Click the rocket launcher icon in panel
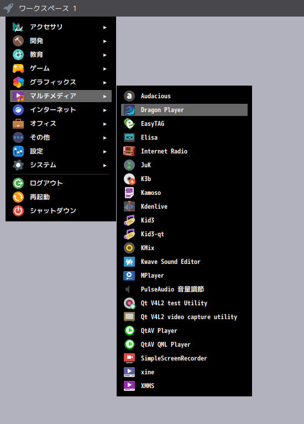The height and width of the screenshot is (424, 304). coord(8,8)
